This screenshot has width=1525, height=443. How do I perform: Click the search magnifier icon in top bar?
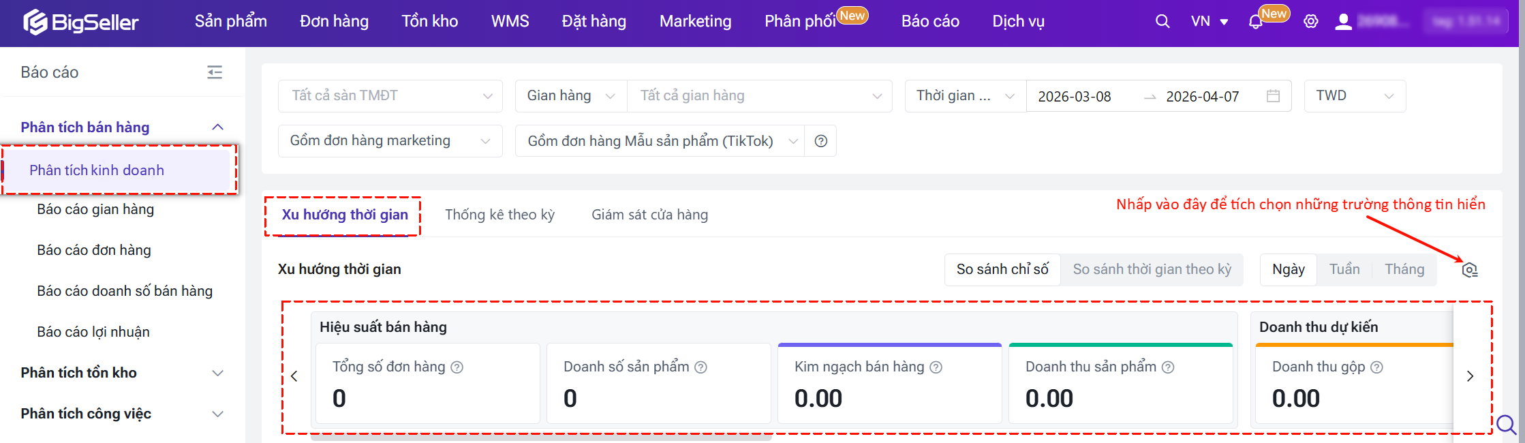pos(1162,22)
